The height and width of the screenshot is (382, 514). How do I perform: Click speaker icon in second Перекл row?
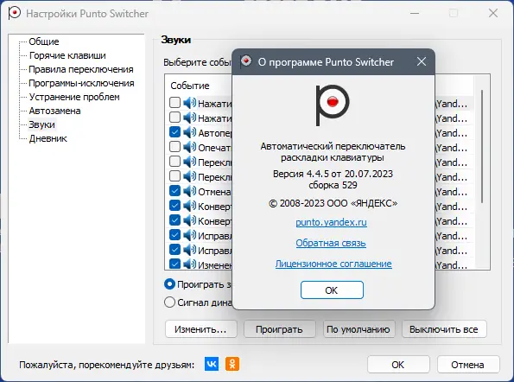pyautogui.click(x=190, y=176)
